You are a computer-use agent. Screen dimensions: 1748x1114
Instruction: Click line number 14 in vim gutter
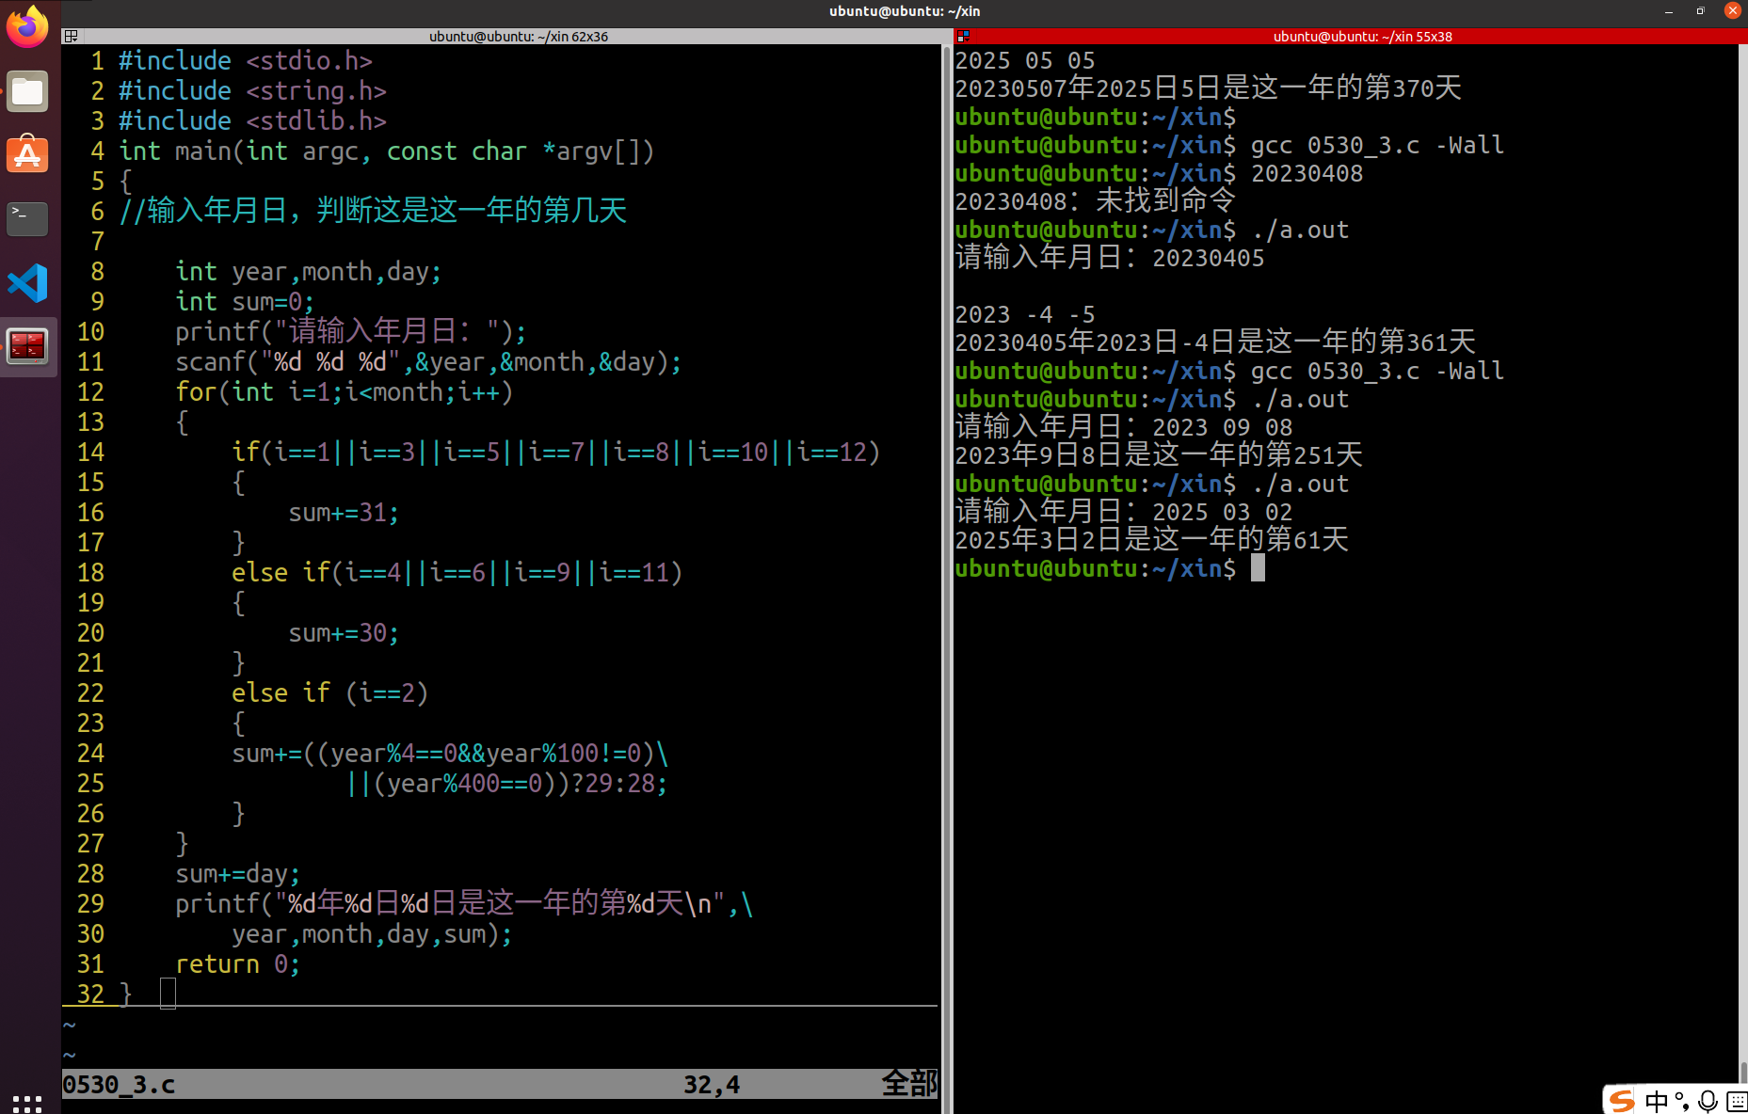(x=90, y=452)
